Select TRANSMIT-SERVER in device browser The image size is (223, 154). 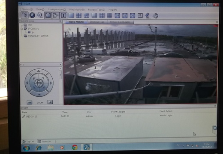[38, 36]
